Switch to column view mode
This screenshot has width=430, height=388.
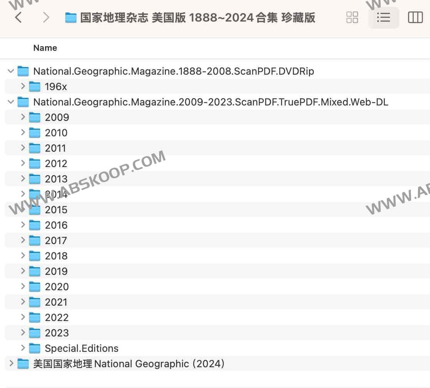pos(415,17)
